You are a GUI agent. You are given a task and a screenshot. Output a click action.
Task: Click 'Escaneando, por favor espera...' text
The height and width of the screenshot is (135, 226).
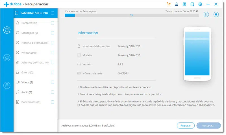pyautogui.click(x=81, y=11)
